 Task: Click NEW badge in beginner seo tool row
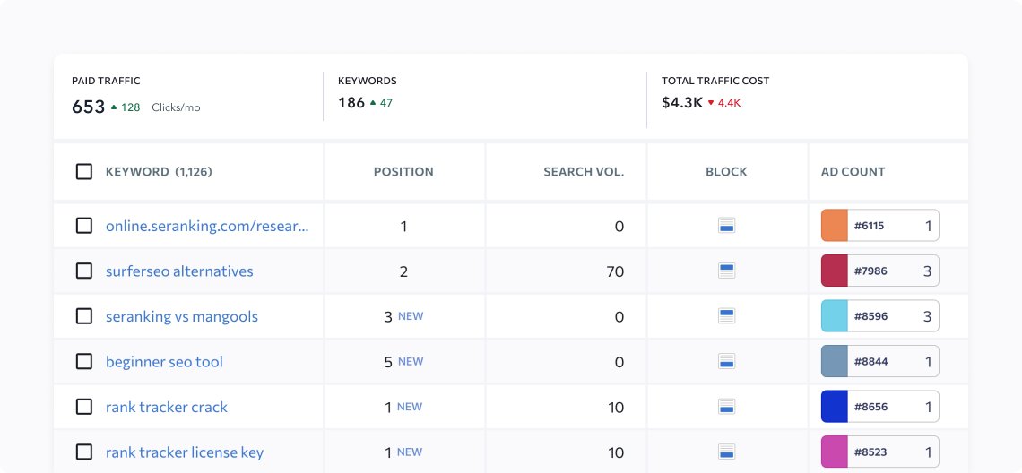pyautogui.click(x=411, y=361)
